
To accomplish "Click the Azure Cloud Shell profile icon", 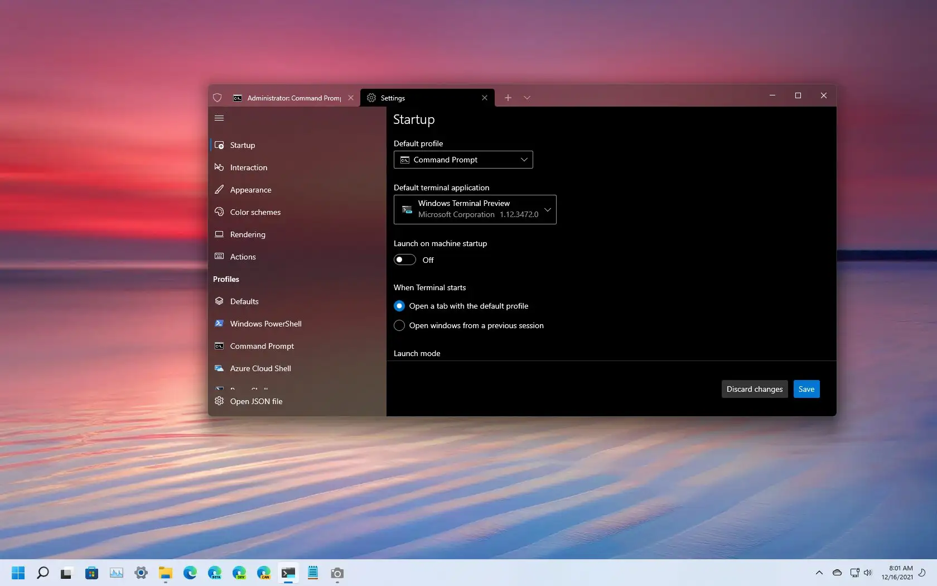I will pos(219,368).
